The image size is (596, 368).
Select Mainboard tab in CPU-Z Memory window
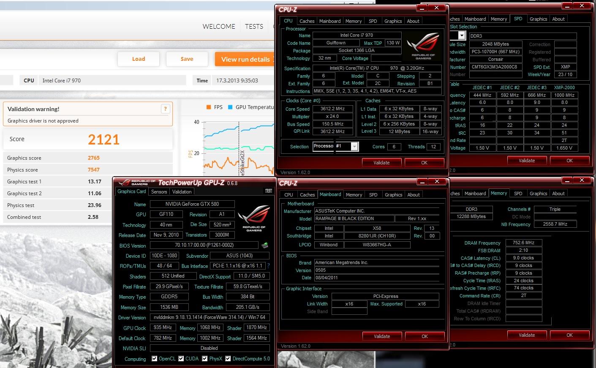click(x=475, y=194)
